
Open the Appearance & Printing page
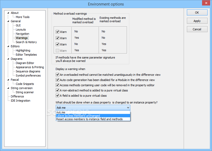[30, 67]
